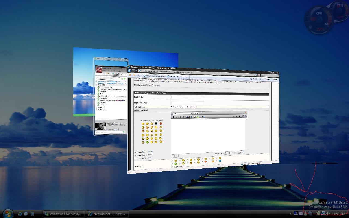Launch Internet Explorer from Quick Launch

click(20, 214)
